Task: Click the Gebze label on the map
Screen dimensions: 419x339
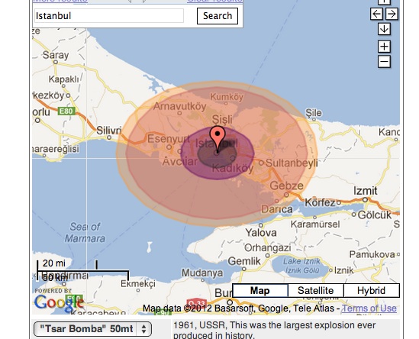Action: coord(286,186)
